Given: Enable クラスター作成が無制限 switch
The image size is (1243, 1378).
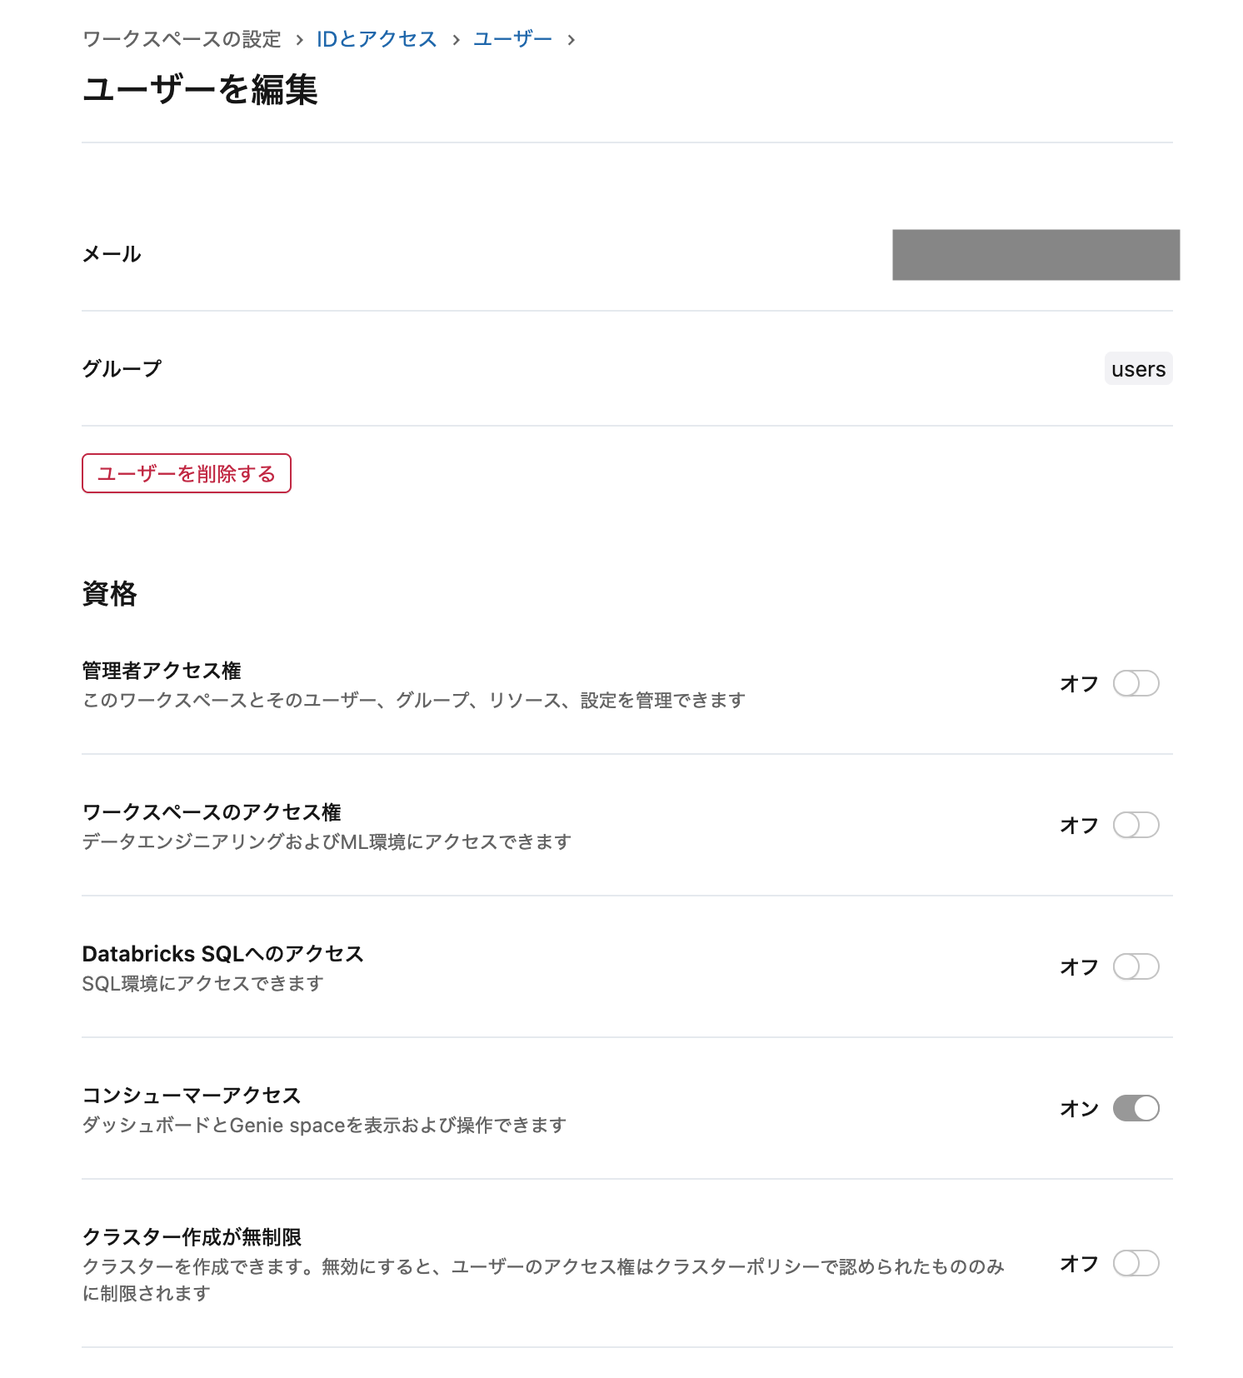Looking at the screenshot, I should [1136, 1263].
